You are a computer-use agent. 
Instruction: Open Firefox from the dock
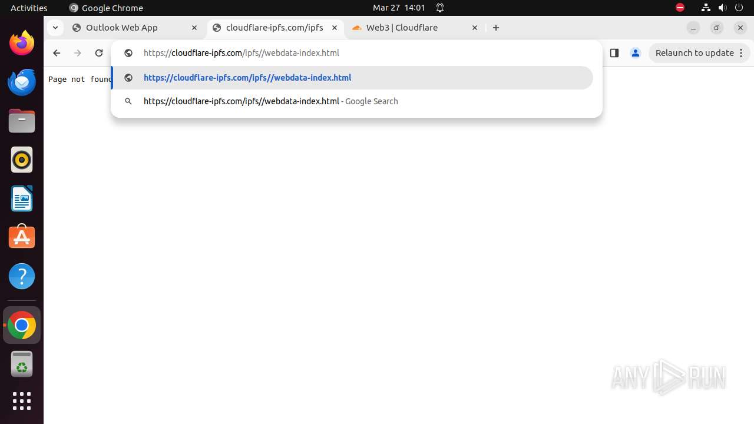pyautogui.click(x=22, y=43)
